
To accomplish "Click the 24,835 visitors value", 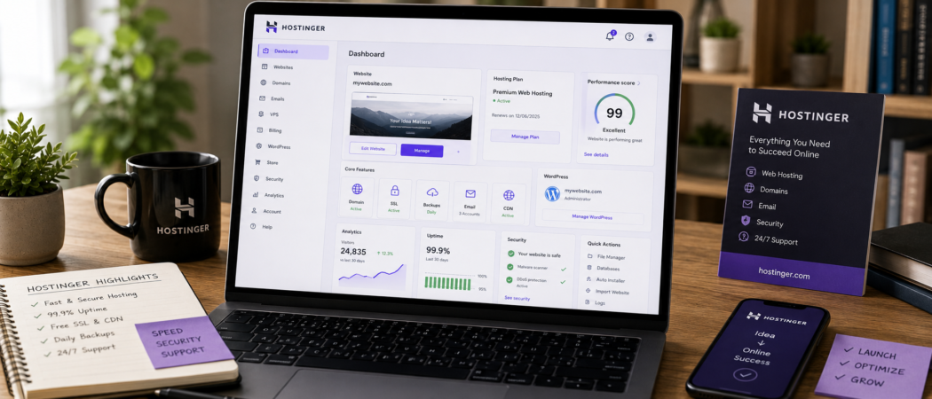I will click(353, 251).
